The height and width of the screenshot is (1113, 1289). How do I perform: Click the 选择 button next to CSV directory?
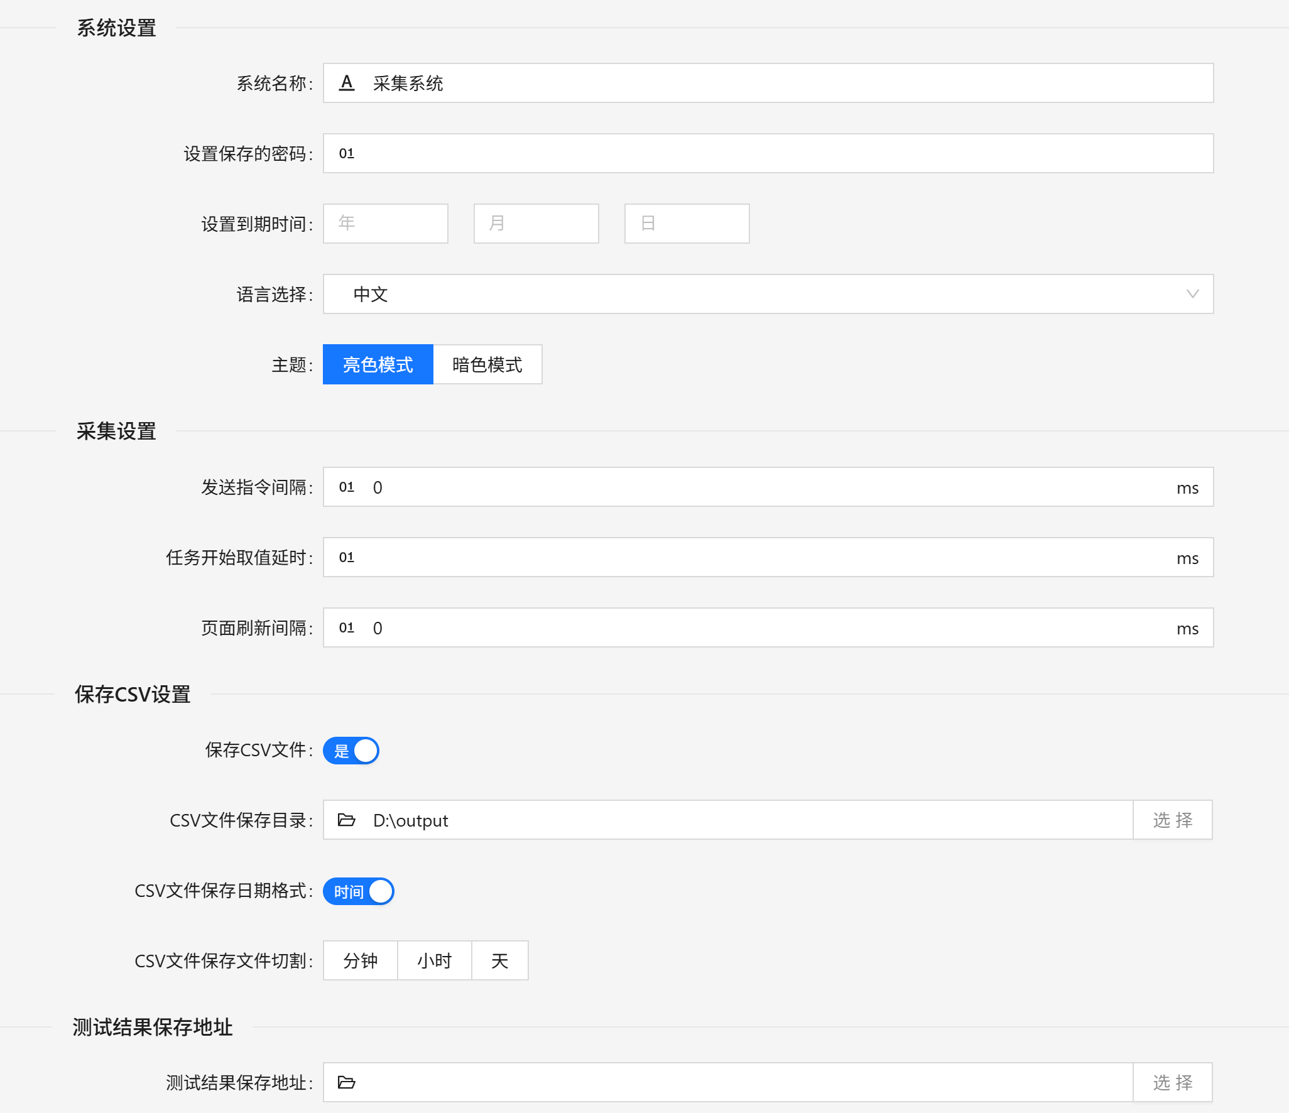click(x=1172, y=820)
